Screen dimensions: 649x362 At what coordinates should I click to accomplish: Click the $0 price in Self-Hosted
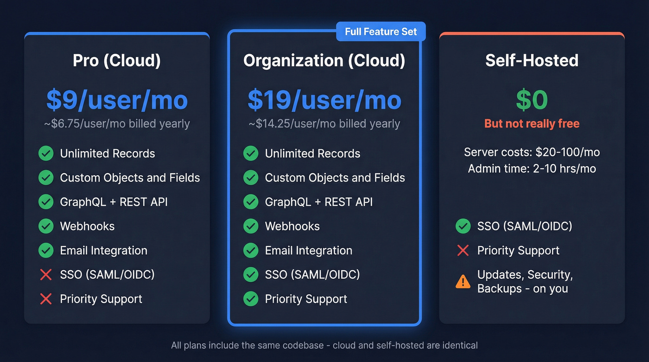[x=532, y=100]
